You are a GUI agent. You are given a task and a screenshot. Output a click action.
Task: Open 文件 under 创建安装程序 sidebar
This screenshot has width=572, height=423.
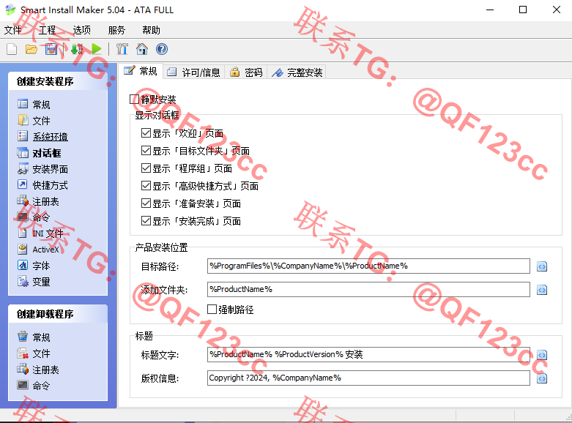click(34, 121)
